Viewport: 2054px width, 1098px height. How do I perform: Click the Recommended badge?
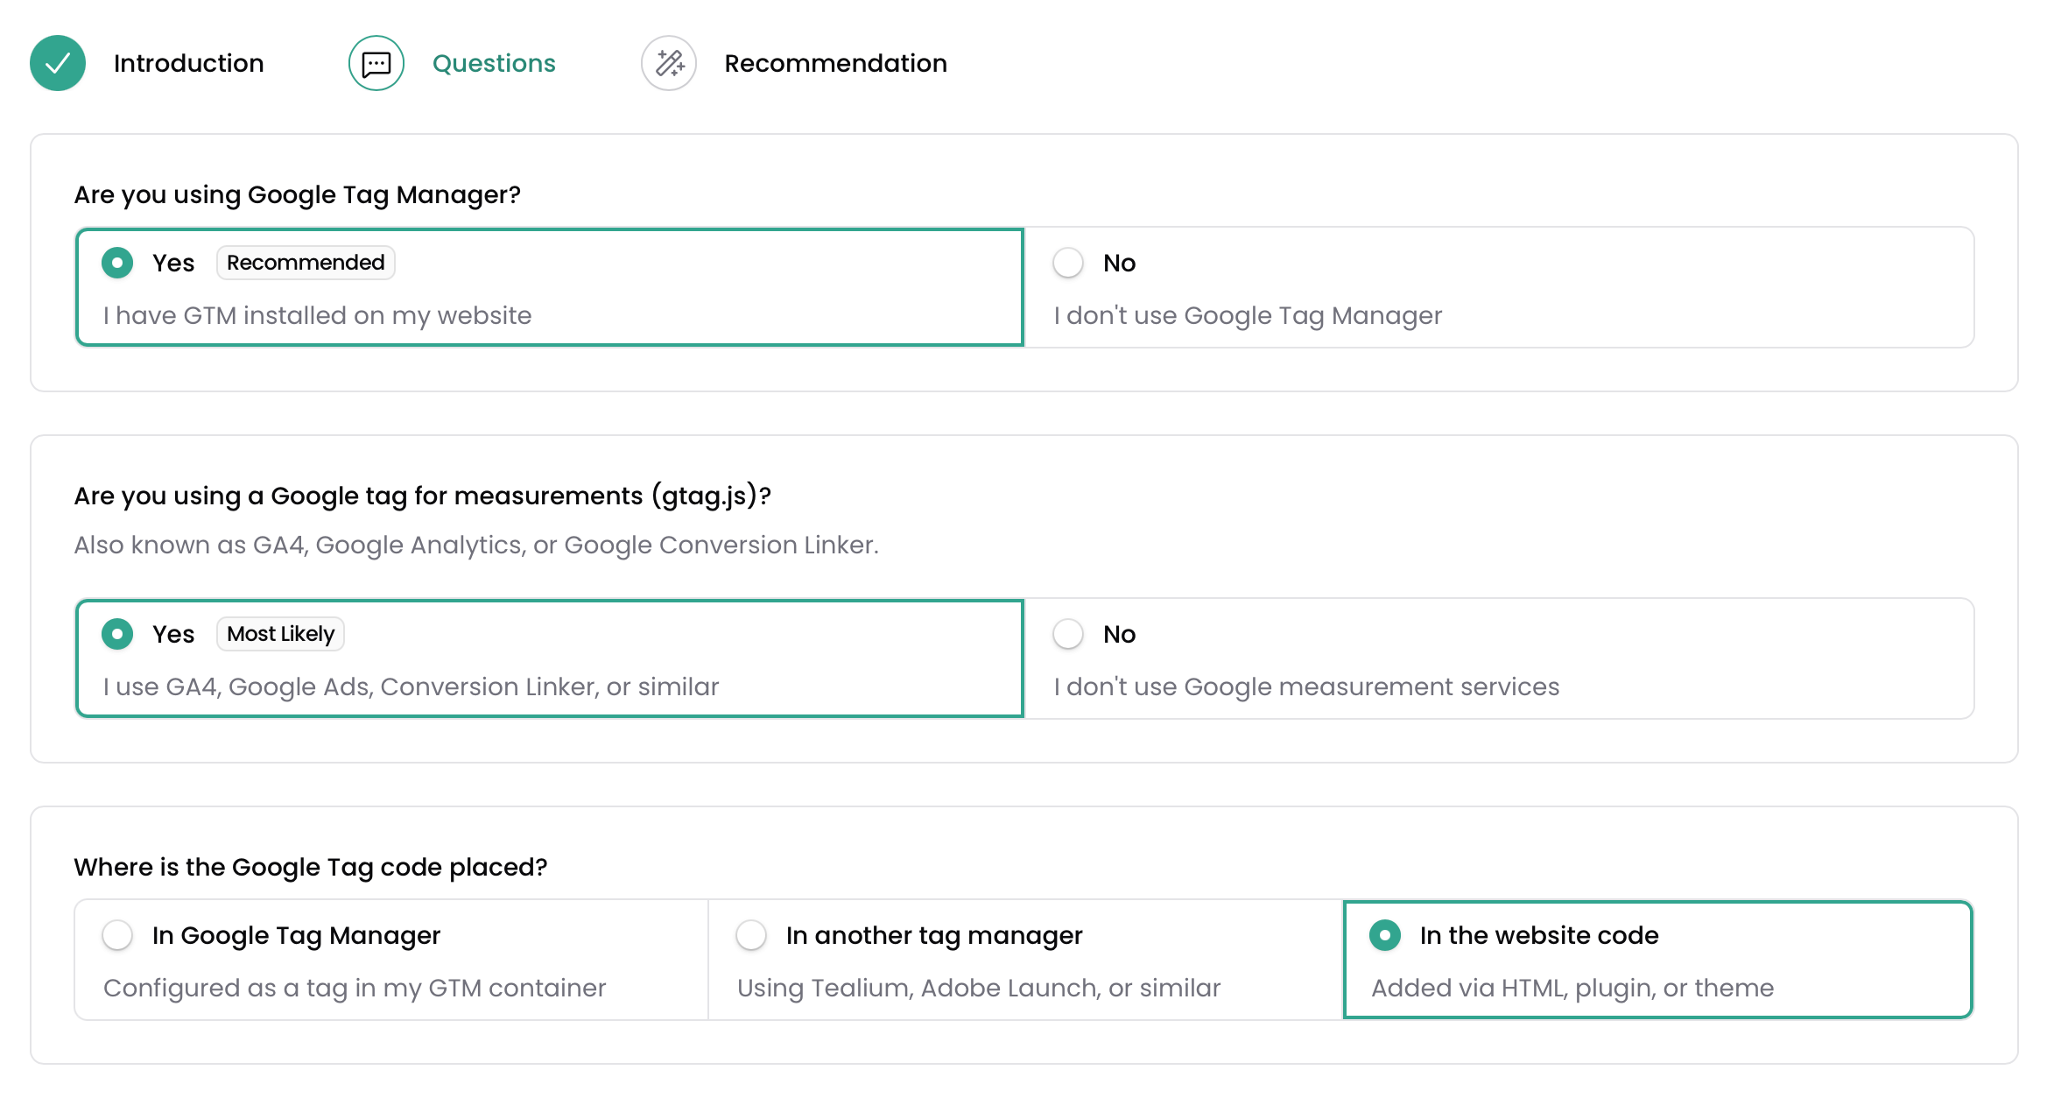click(x=306, y=263)
